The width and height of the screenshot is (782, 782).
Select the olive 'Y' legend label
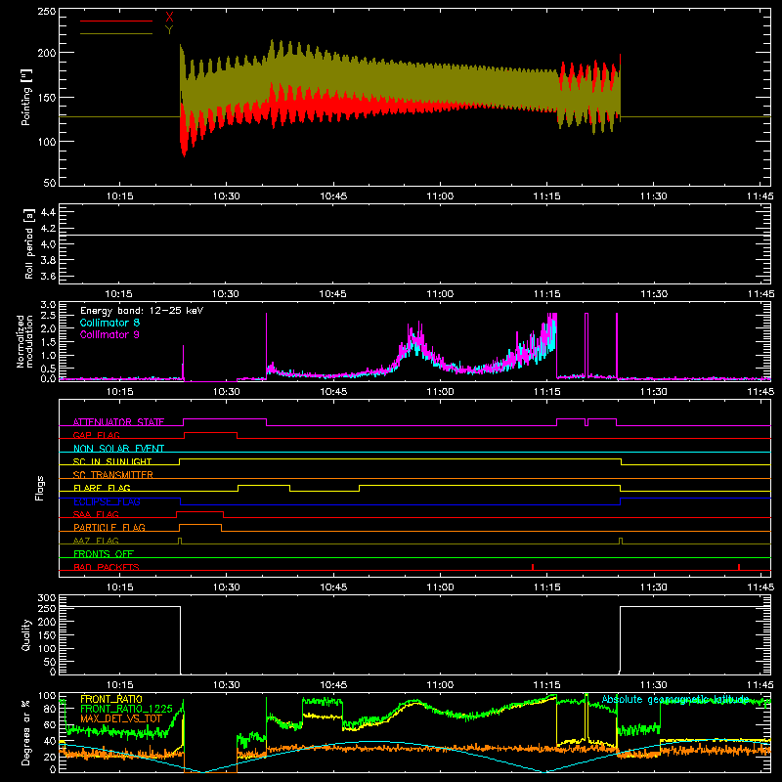pyautogui.click(x=169, y=30)
